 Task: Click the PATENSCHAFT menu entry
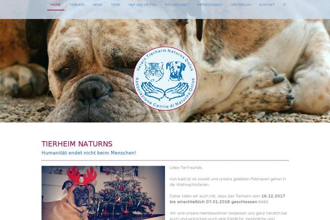(177, 4)
